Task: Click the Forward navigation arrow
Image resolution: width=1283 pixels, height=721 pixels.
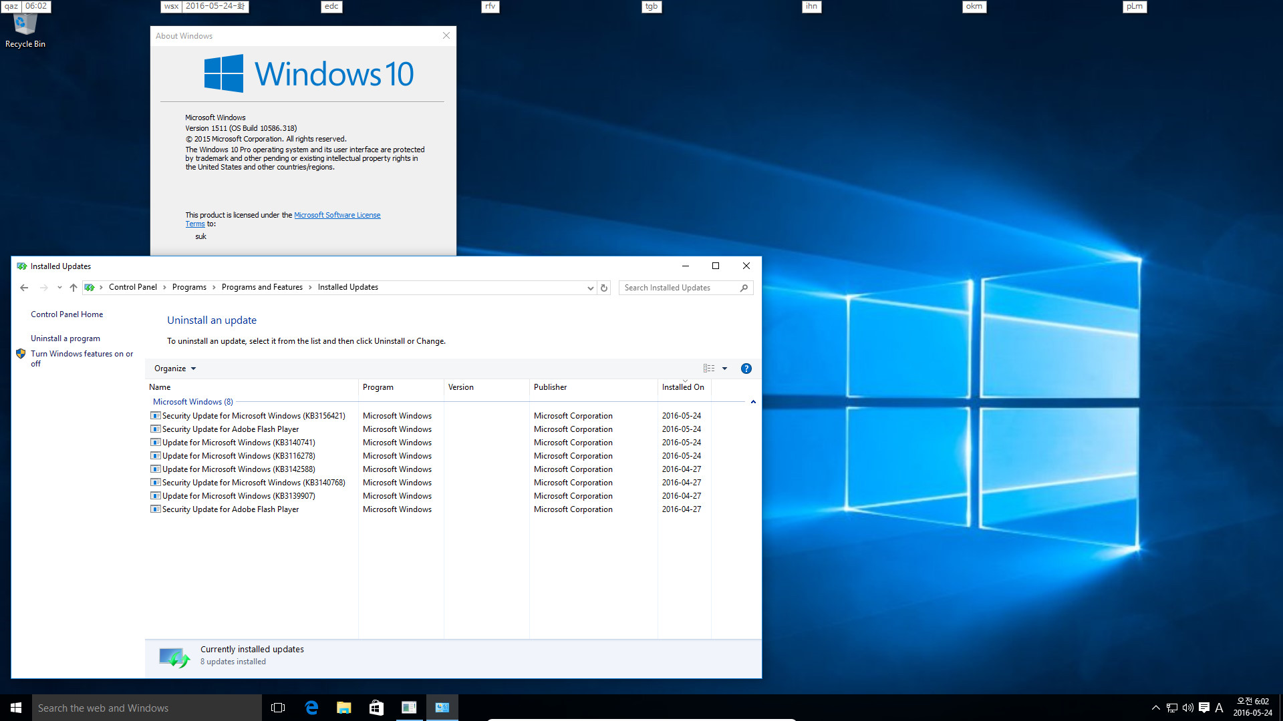Action: [x=43, y=288]
